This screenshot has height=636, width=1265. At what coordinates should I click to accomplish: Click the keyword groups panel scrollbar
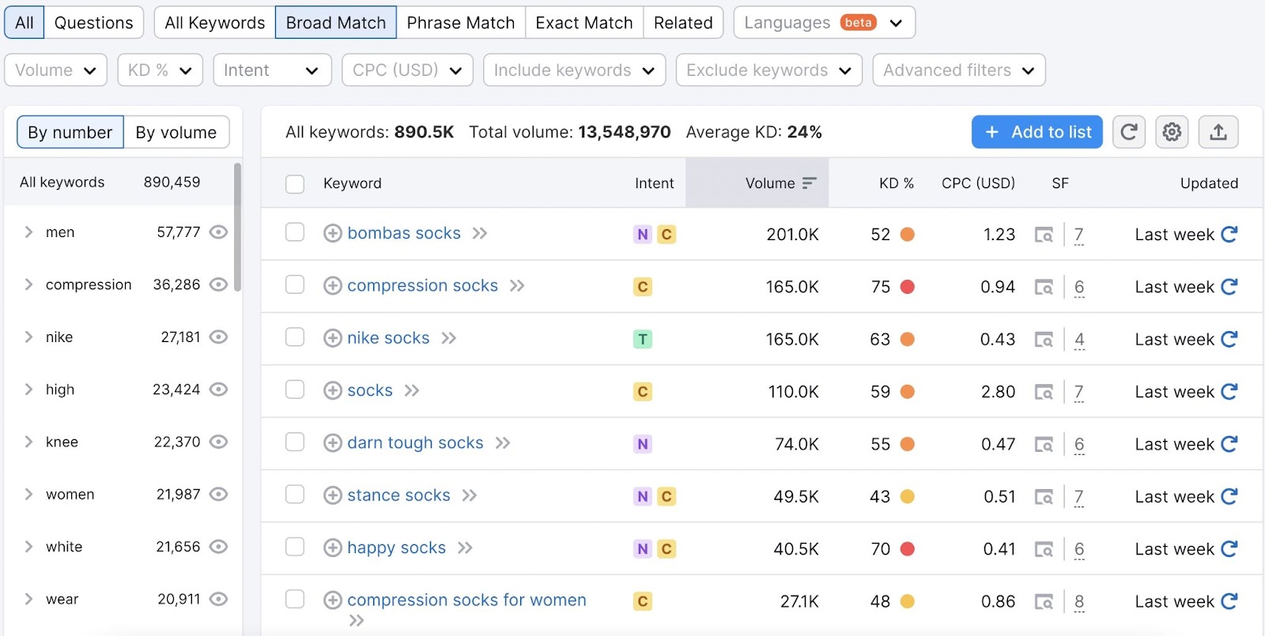pyautogui.click(x=237, y=228)
